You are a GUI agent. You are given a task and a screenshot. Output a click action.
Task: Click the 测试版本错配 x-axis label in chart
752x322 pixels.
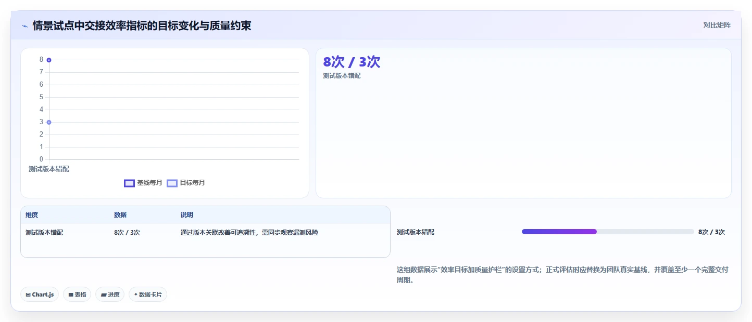click(x=49, y=169)
